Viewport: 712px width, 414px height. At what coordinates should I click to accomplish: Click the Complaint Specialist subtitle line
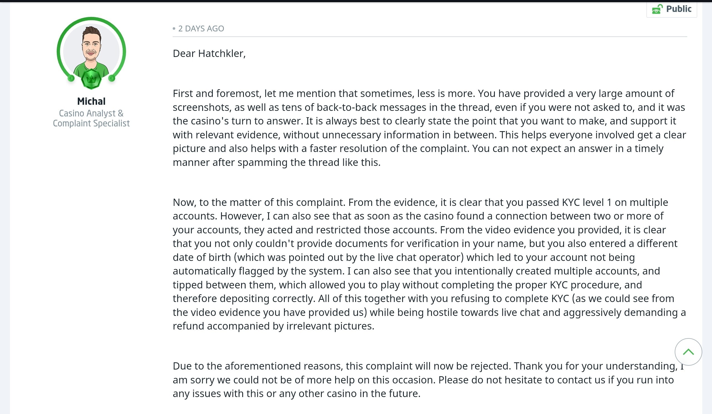point(91,123)
